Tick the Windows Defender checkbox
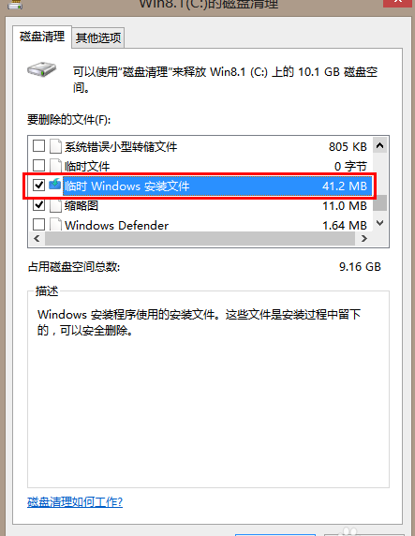This screenshot has height=536, width=415. point(38,225)
